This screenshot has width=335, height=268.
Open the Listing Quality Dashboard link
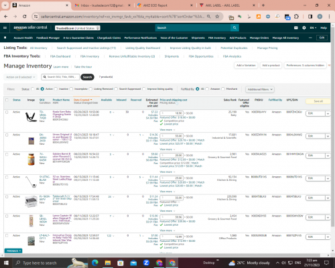pos(143,48)
